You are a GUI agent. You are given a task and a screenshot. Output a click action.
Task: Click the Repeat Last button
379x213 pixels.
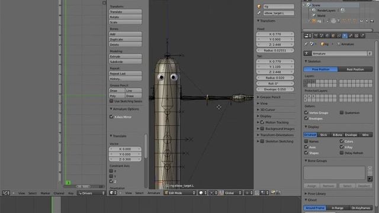click(125, 73)
